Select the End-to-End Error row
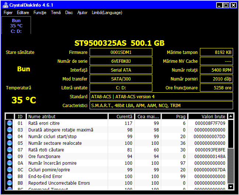 (x=116, y=176)
